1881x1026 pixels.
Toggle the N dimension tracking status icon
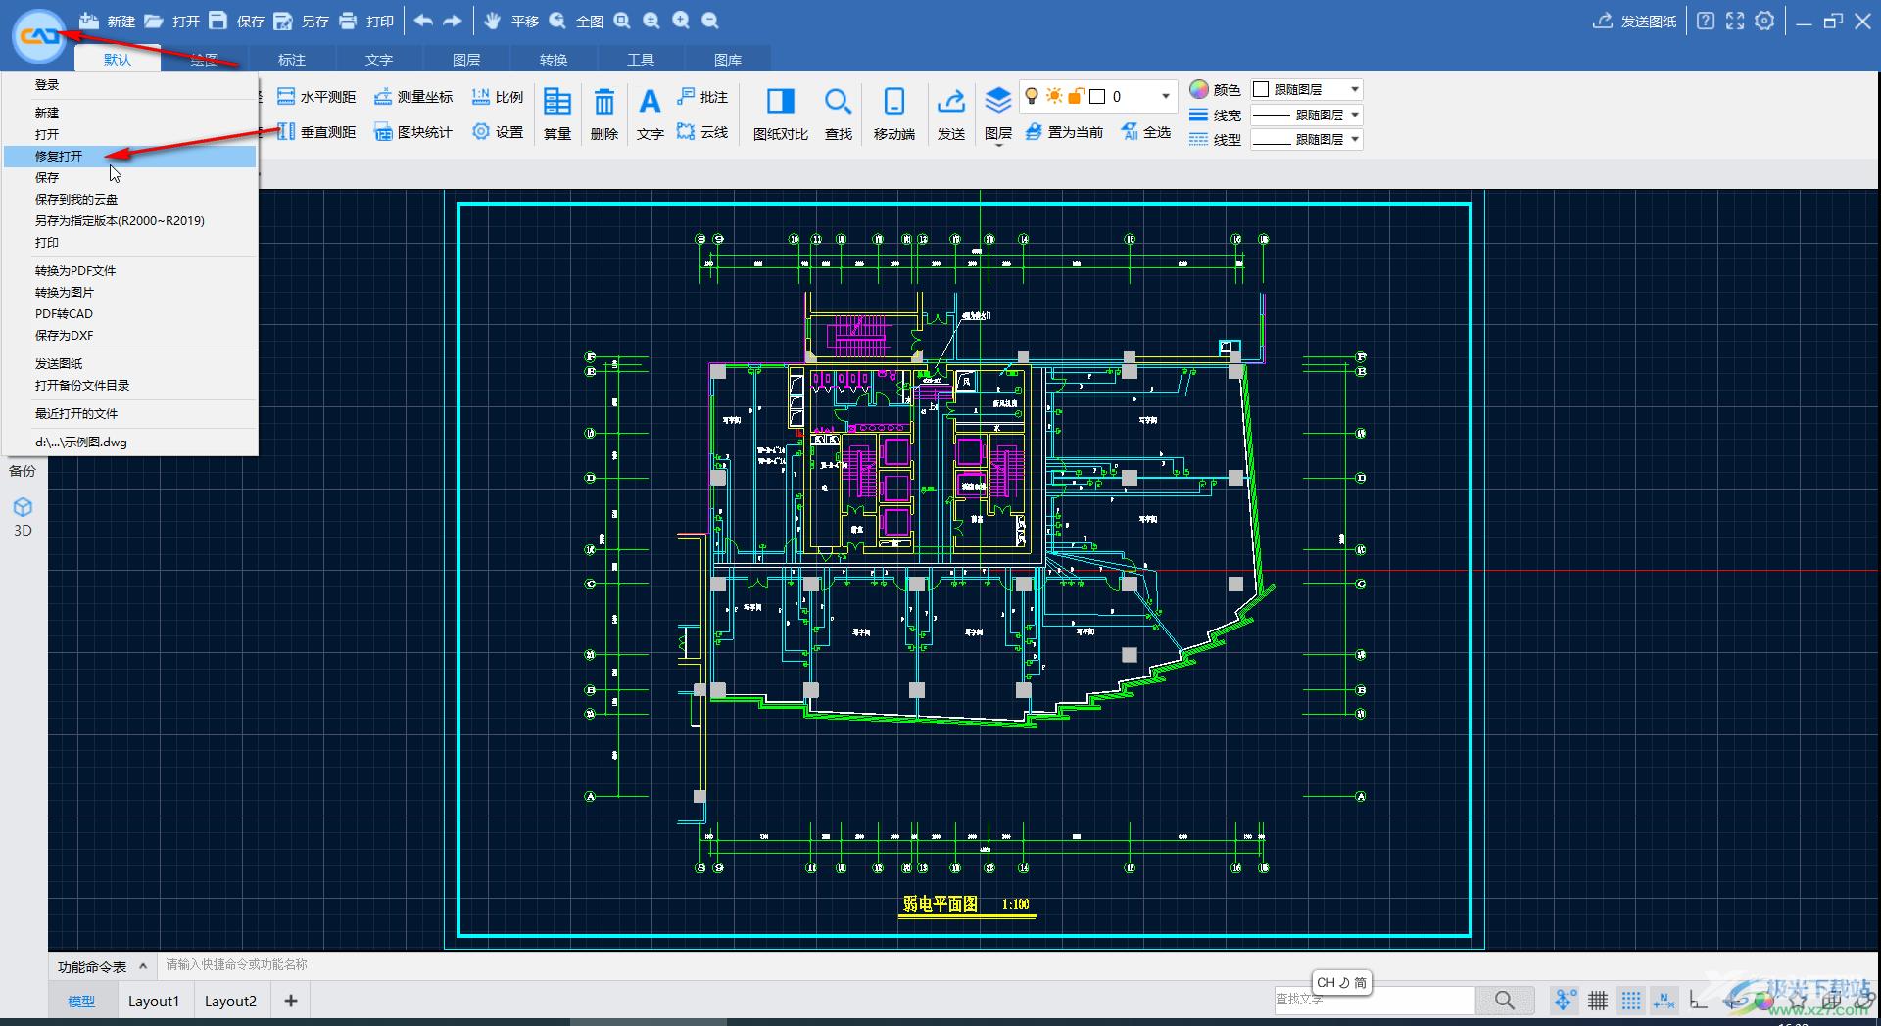point(1664,1001)
